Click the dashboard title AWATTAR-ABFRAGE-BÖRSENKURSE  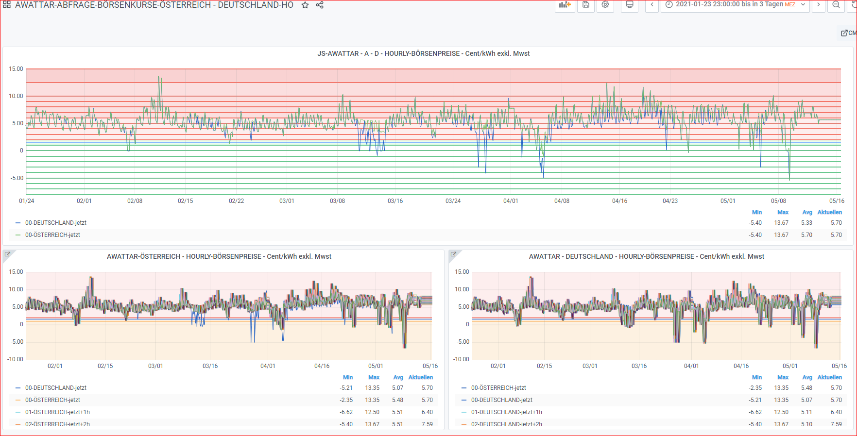154,5
